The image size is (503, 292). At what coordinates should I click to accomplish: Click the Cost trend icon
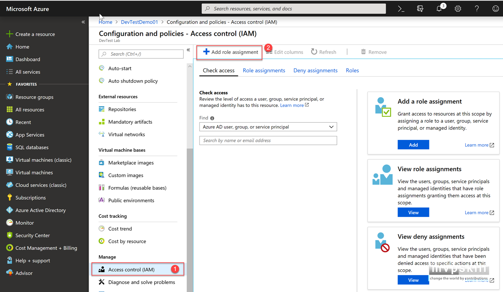(x=102, y=229)
